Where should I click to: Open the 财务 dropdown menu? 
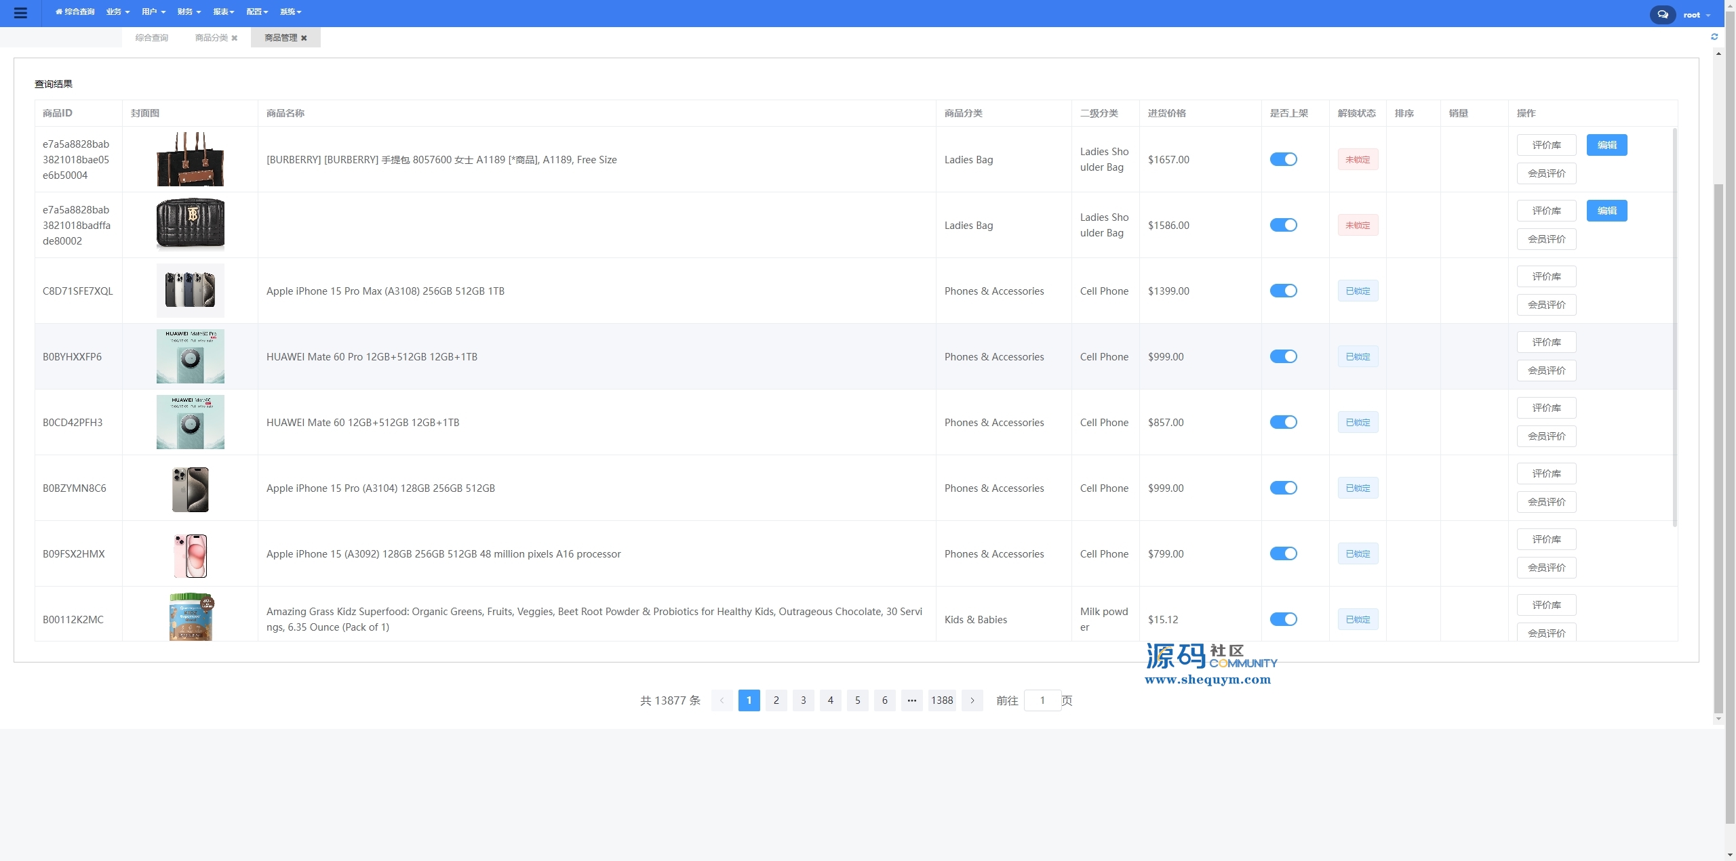[x=189, y=12]
